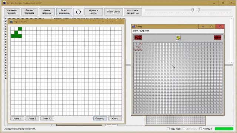Click the Фаза 1-2 button
The width and height of the screenshot is (237, 133).
click(x=47, y=119)
